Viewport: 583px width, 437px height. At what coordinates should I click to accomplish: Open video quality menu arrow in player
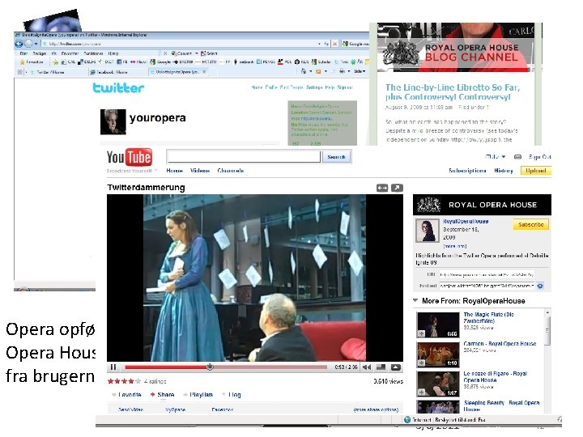click(x=396, y=367)
